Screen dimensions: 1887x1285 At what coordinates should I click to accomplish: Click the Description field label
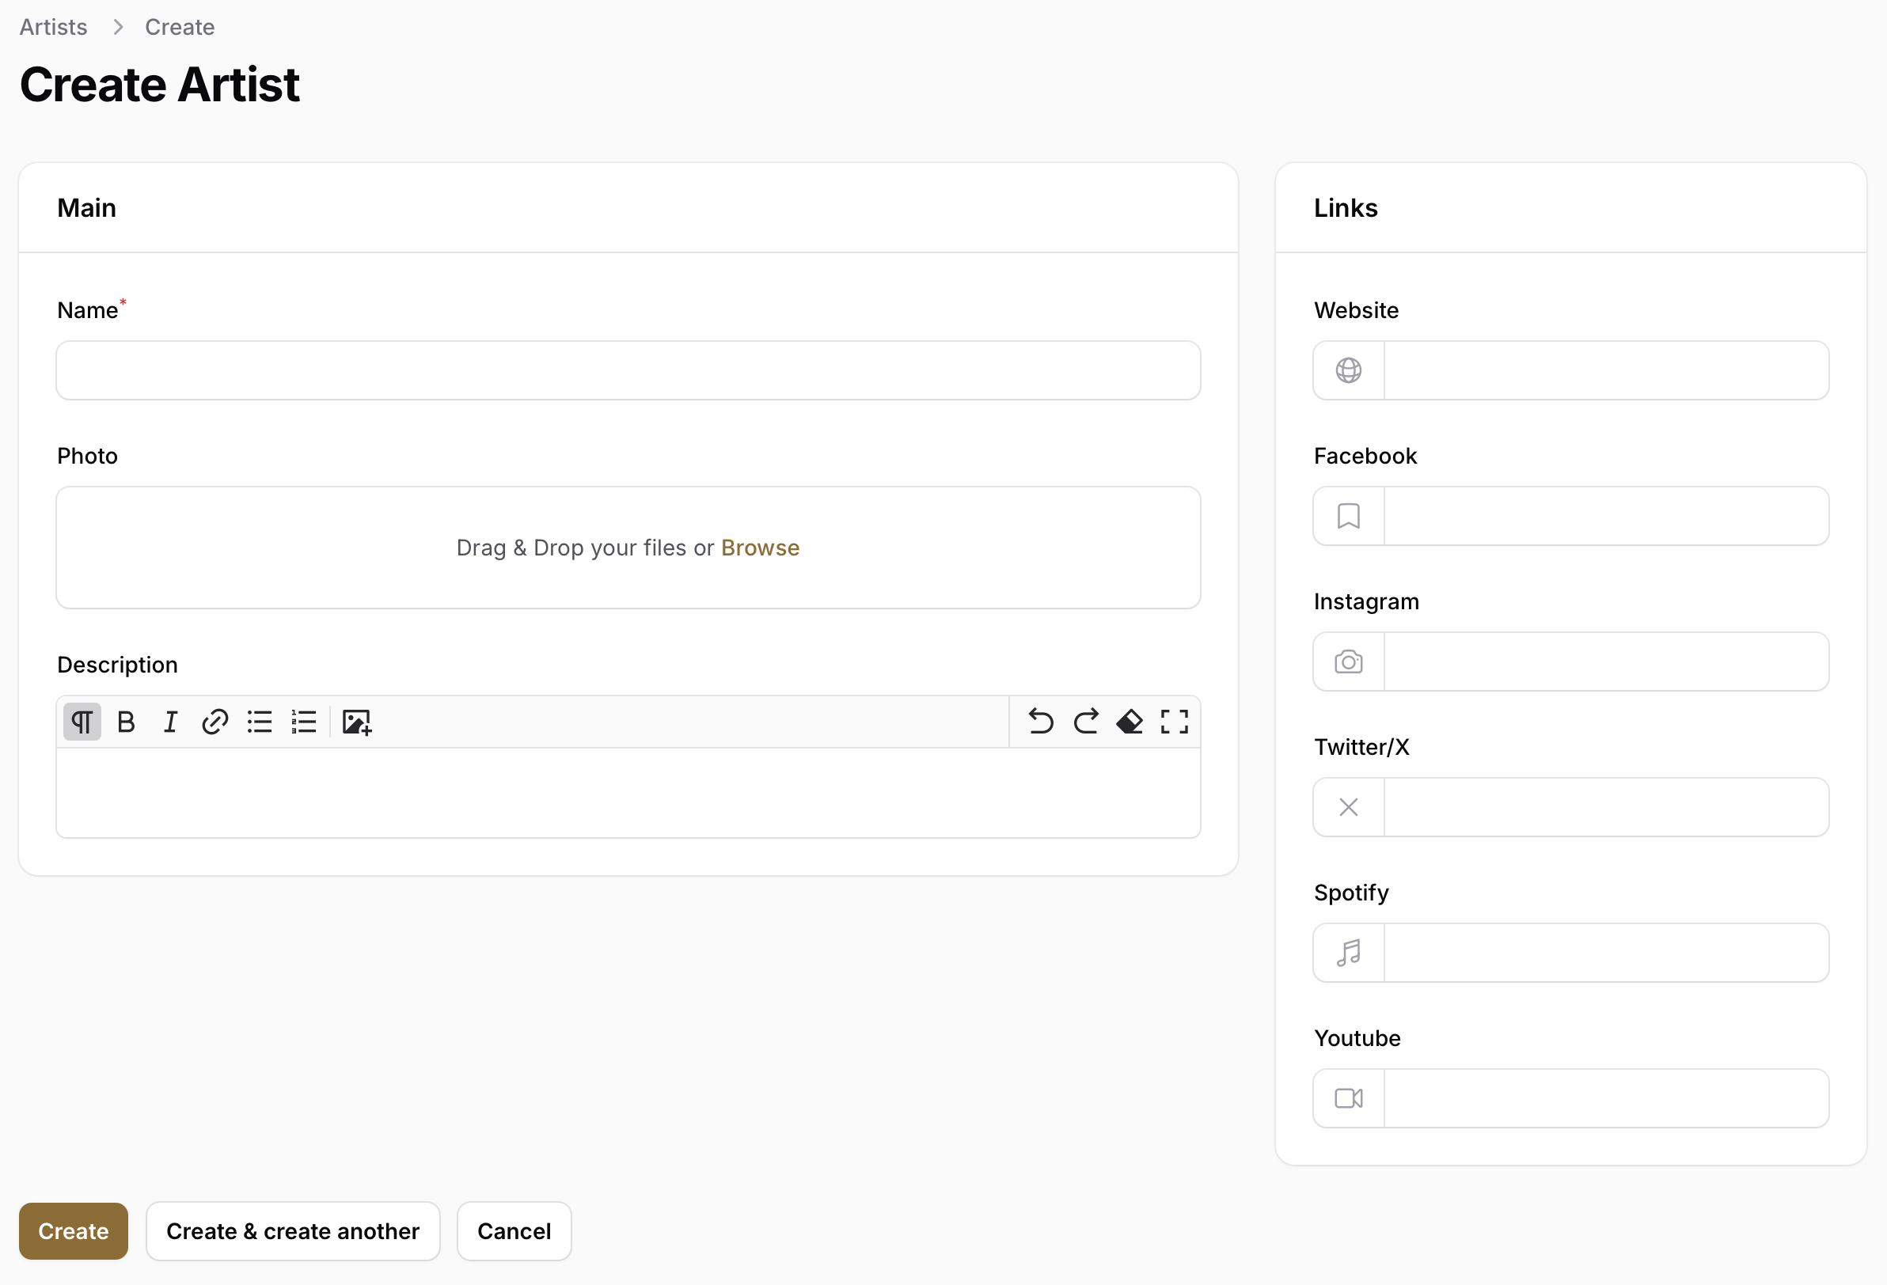(117, 665)
